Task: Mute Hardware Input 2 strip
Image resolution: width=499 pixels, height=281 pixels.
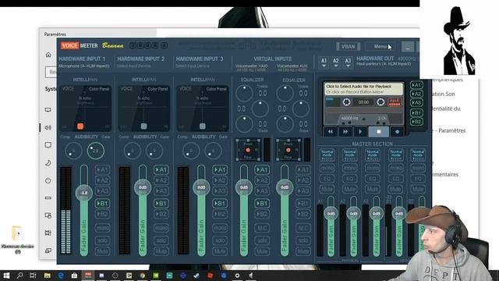Action: tap(161, 251)
